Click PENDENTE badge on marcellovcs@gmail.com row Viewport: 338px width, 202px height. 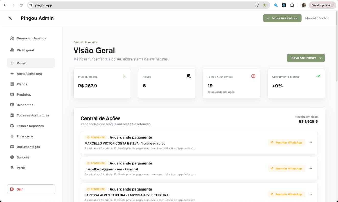click(x=96, y=163)
